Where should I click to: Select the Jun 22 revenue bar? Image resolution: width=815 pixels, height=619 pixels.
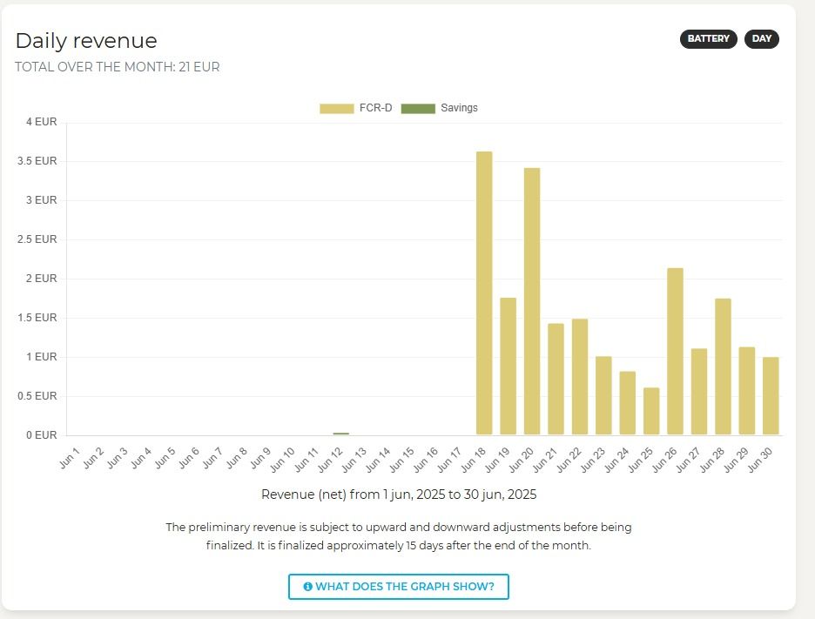point(580,377)
